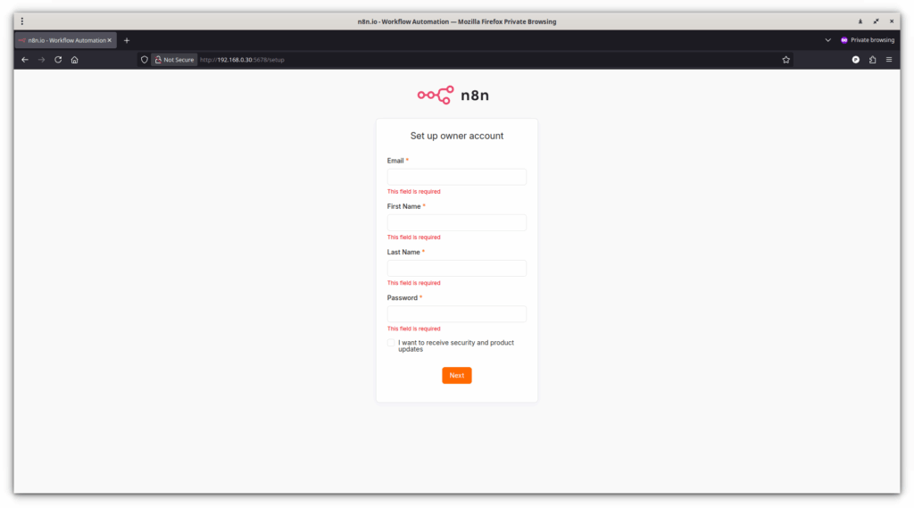Enable security and product updates checkbox
This screenshot has height=508, width=914.
391,343
